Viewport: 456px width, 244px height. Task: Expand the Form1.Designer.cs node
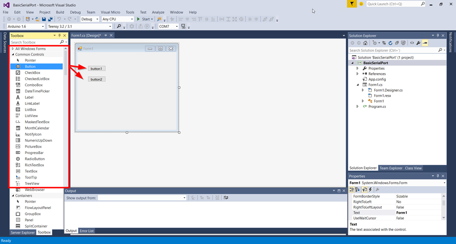[363, 90]
